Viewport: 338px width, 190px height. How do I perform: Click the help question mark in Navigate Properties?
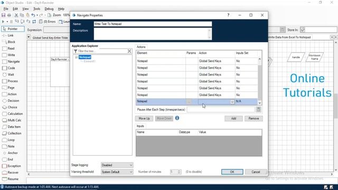[x=228, y=15]
